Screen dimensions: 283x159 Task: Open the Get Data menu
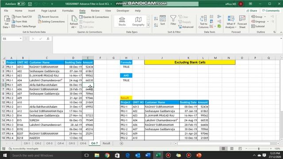[7, 22]
